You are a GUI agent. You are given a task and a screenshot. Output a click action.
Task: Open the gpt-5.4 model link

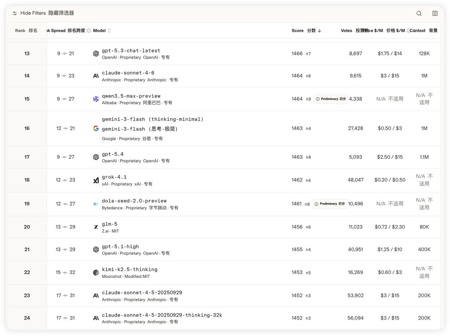coord(112,154)
